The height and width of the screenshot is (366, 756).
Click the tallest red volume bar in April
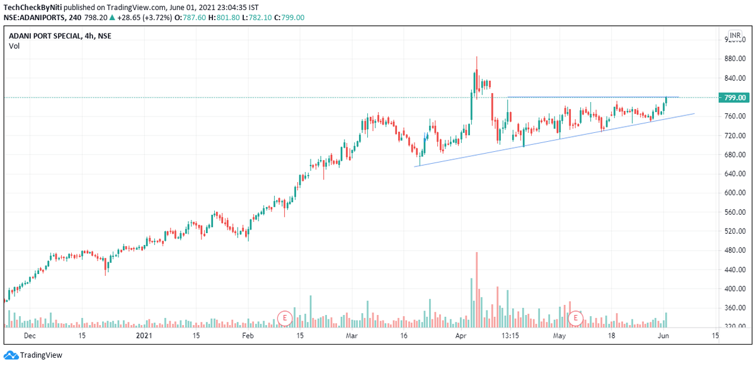point(476,289)
